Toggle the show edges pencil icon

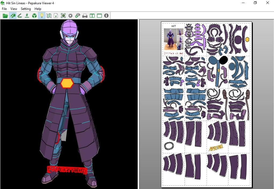pyautogui.click(x=20, y=16)
